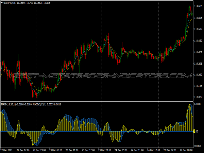Click time label 23 Dec 05:00
This screenshot has height=153, width=204.
55,150
